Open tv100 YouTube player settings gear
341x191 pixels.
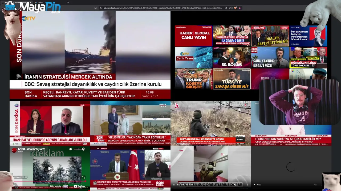click(x=84, y=149)
